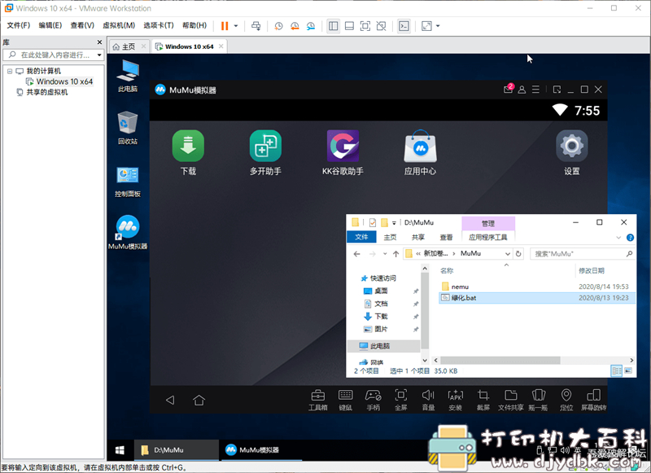Image resolution: width=651 pixels, height=473 pixels.
Task: Open 应用中心 store icon
Action: tap(420, 147)
